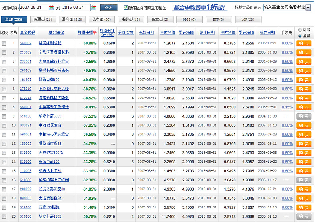Tick the compare checkbox for fund 233001
The image size is (318, 222).
click(x=4, y=62)
